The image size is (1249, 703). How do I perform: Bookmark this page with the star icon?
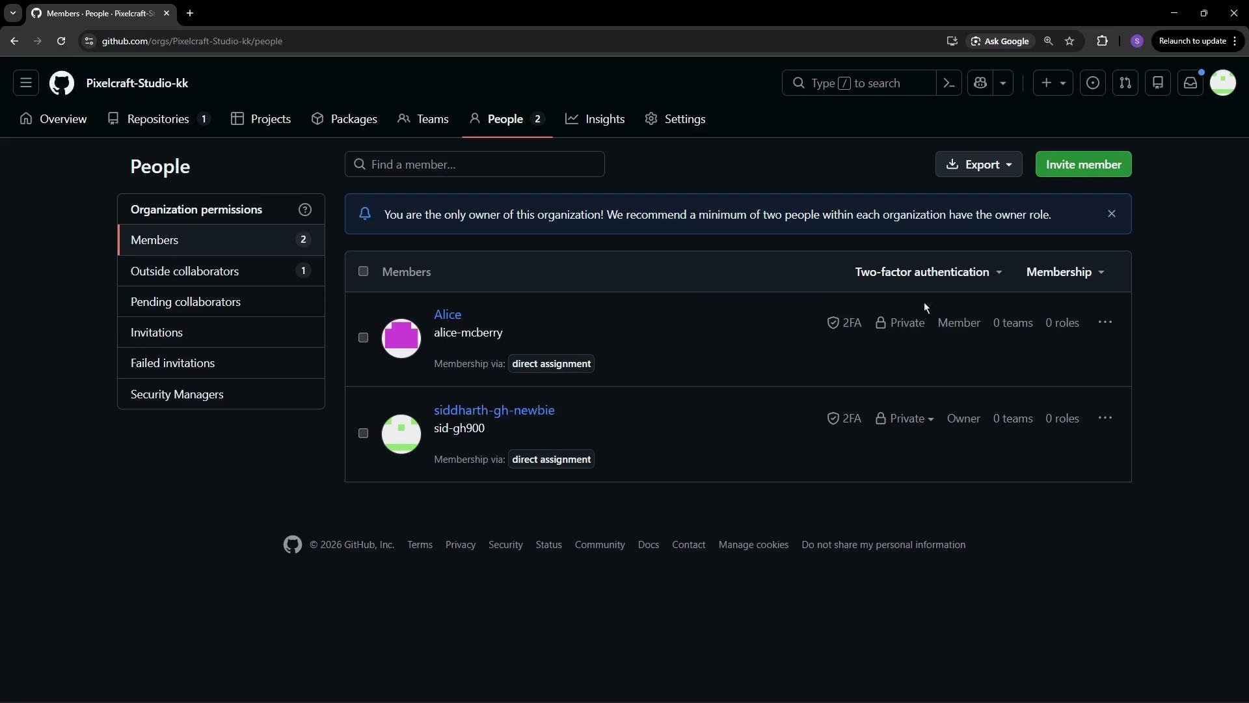1069,41
